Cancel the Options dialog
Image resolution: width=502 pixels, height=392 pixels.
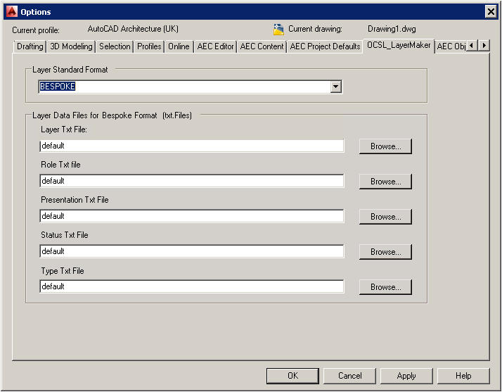tap(349, 376)
